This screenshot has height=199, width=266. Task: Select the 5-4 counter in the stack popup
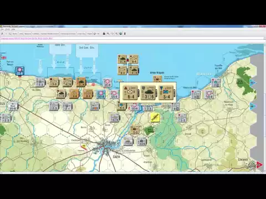click(x=166, y=92)
